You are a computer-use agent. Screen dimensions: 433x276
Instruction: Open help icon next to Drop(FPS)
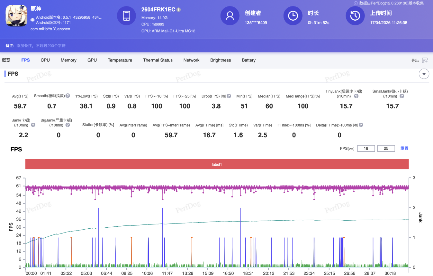[229, 96]
